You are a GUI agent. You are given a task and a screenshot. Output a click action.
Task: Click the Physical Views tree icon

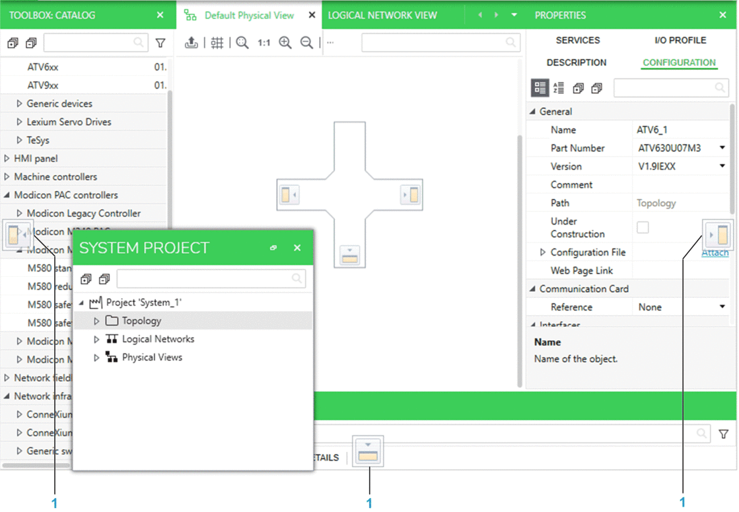tap(112, 357)
